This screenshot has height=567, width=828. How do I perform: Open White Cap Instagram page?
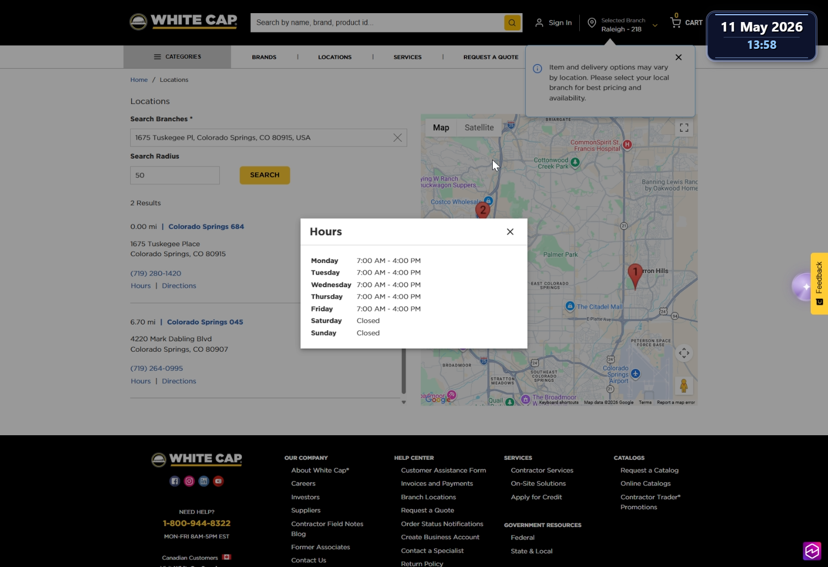(x=189, y=481)
